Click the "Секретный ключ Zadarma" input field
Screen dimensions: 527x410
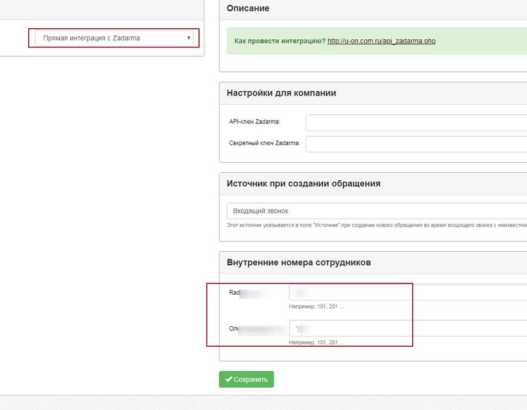[x=416, y=144]
